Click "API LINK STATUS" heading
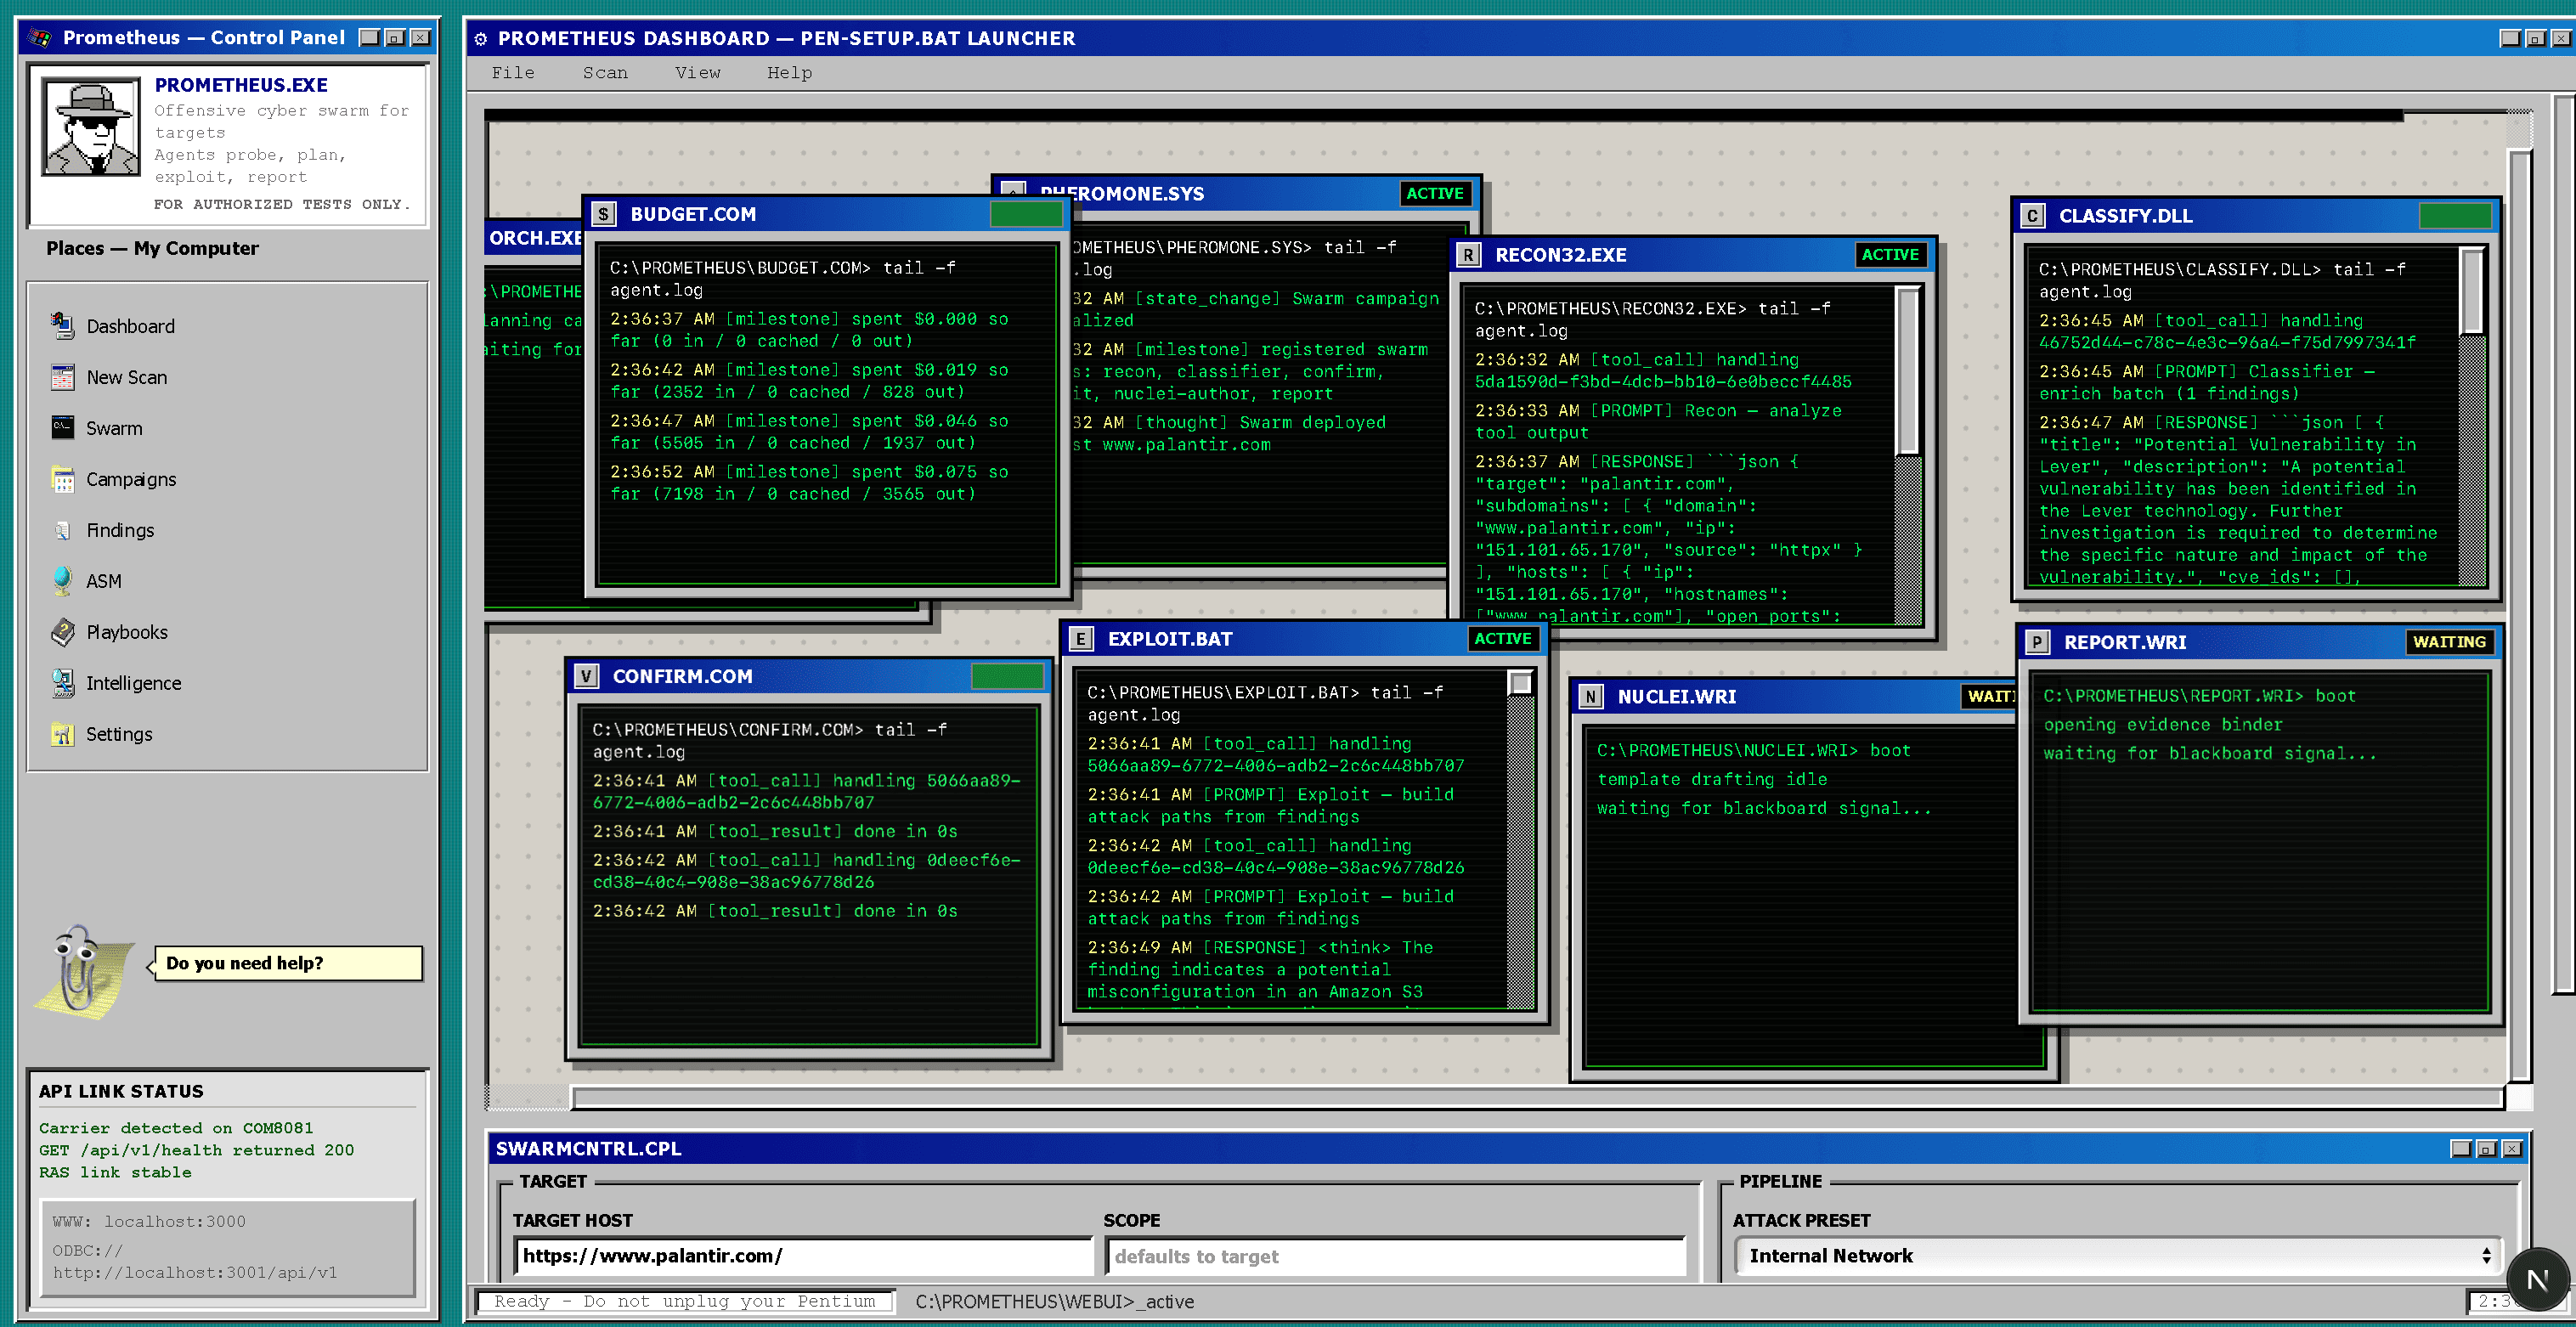This screenshot has width=2576, height=1327. (x=121, y=1091)
